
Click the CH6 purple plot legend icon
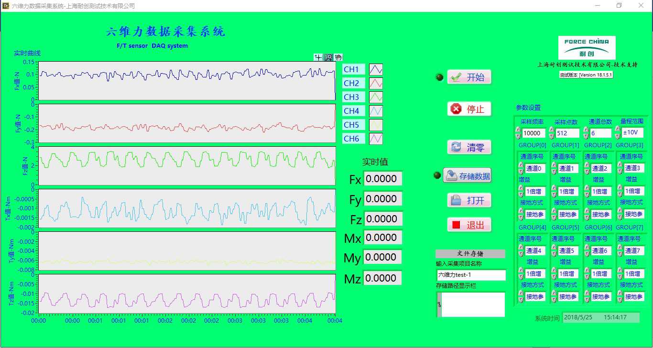pos(376,139)
